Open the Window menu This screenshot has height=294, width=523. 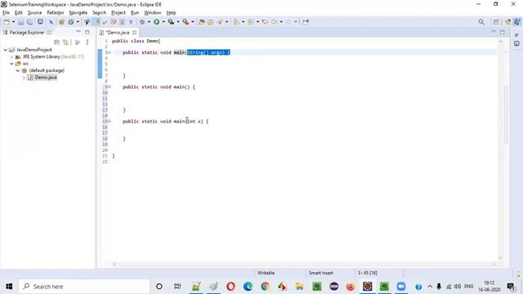pyautogui.click(x=153, y=13)
